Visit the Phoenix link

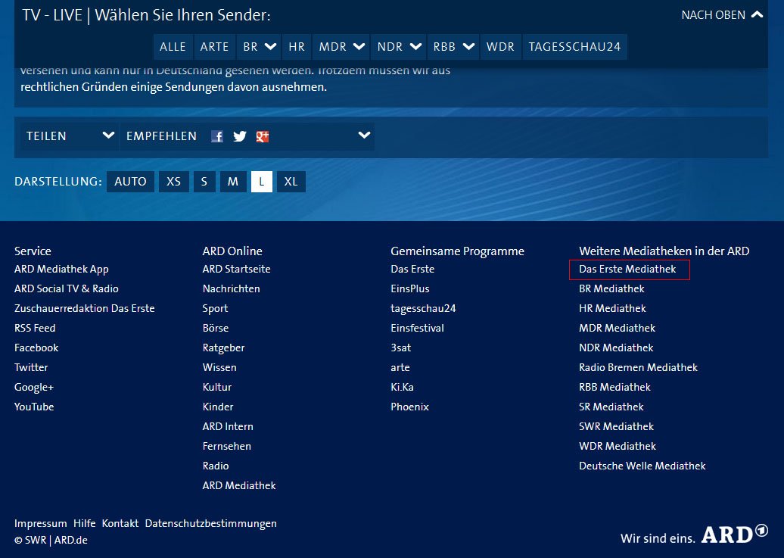(x=410, y=407)
